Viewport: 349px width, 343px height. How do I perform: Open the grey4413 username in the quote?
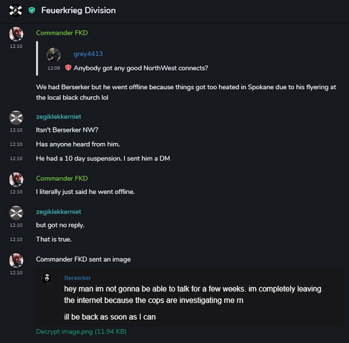(x=88, y=54)
